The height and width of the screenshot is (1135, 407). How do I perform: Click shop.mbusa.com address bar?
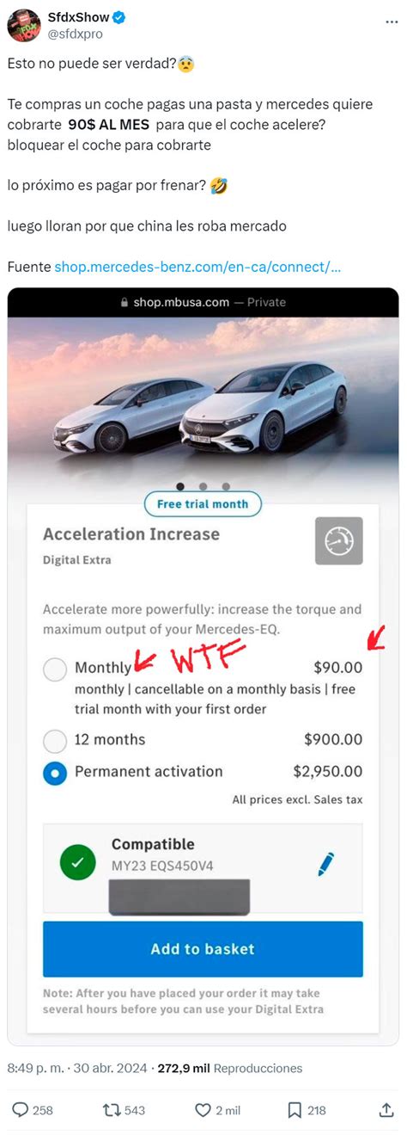click(x=203, y=302)
